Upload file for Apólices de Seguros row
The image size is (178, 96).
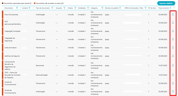pos(173,56)
